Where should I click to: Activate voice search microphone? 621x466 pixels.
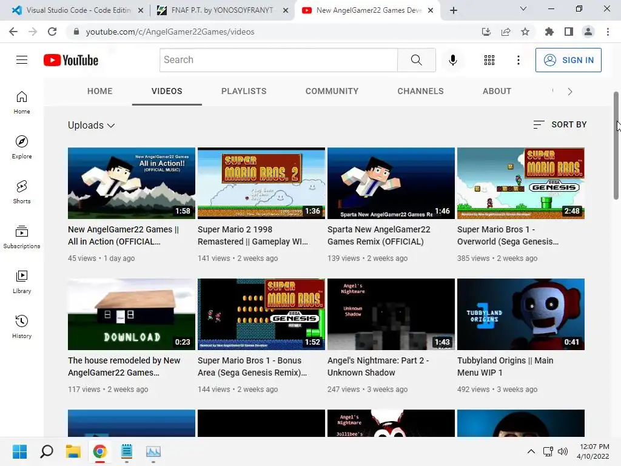coord(452,60)
